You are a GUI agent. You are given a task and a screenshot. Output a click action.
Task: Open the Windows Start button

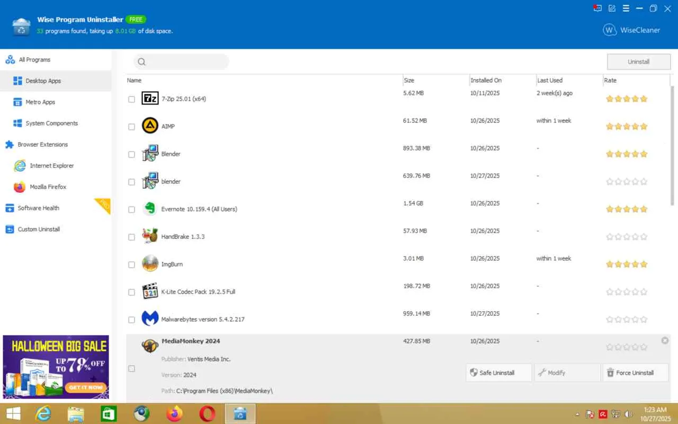click(x=13, y=413)
